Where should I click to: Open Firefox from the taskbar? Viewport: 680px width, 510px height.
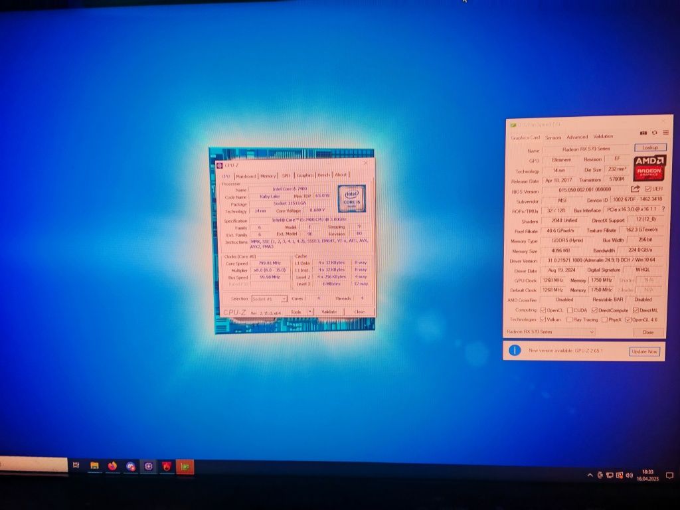tap(112, 466)
